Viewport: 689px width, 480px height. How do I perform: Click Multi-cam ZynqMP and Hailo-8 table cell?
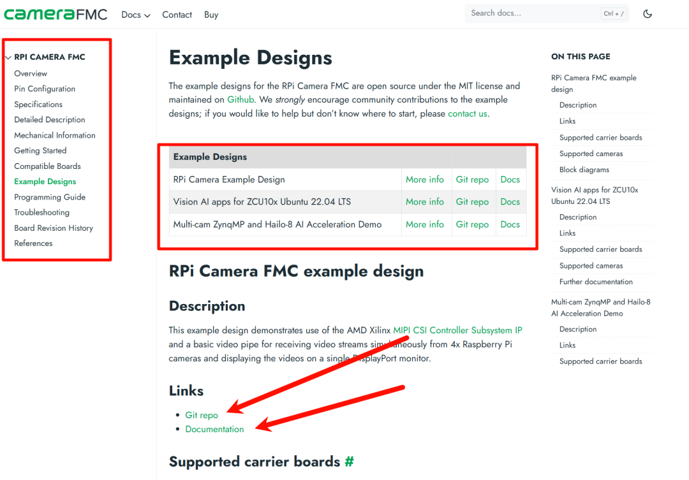click(285, 224)
